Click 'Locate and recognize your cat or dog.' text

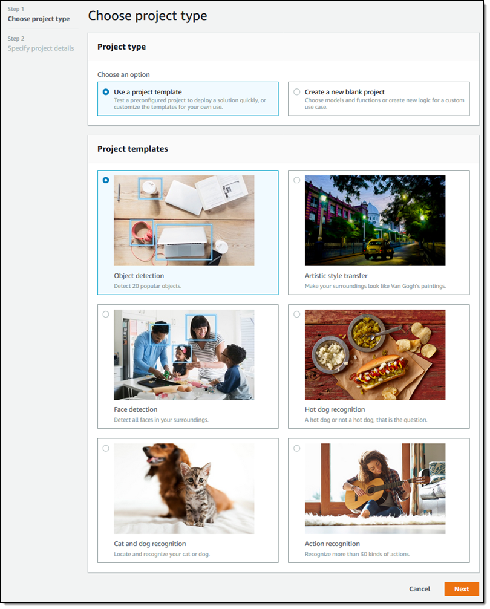click(162, 554)
